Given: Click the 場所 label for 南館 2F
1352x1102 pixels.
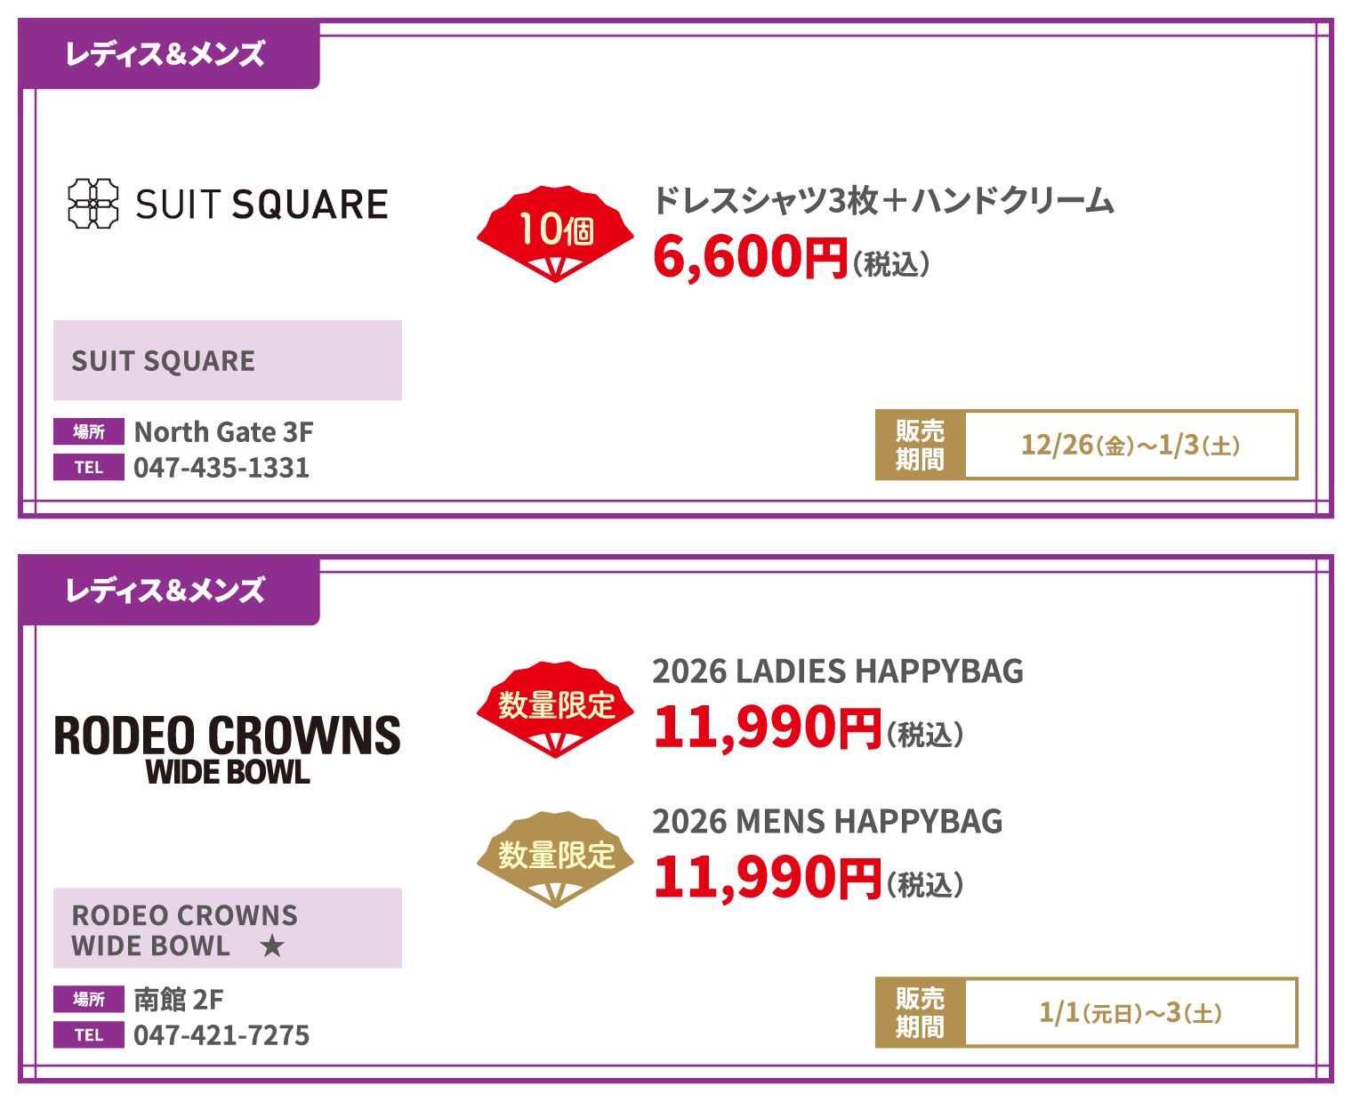Looking at the screenshot, I should [x=89, y=1000].
